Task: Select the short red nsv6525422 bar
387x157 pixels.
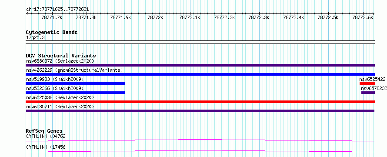Action: pos(367,84)
